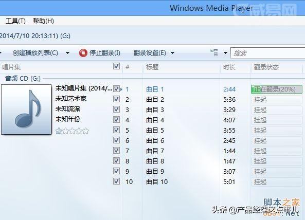
Task: Select track title 曲目 4
Action: coord(155,120)
